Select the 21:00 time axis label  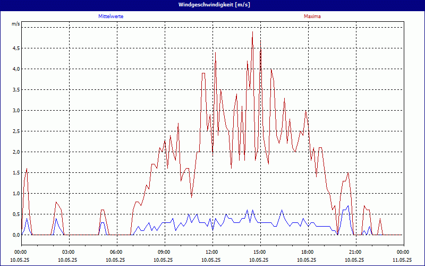tap(355, 252)
